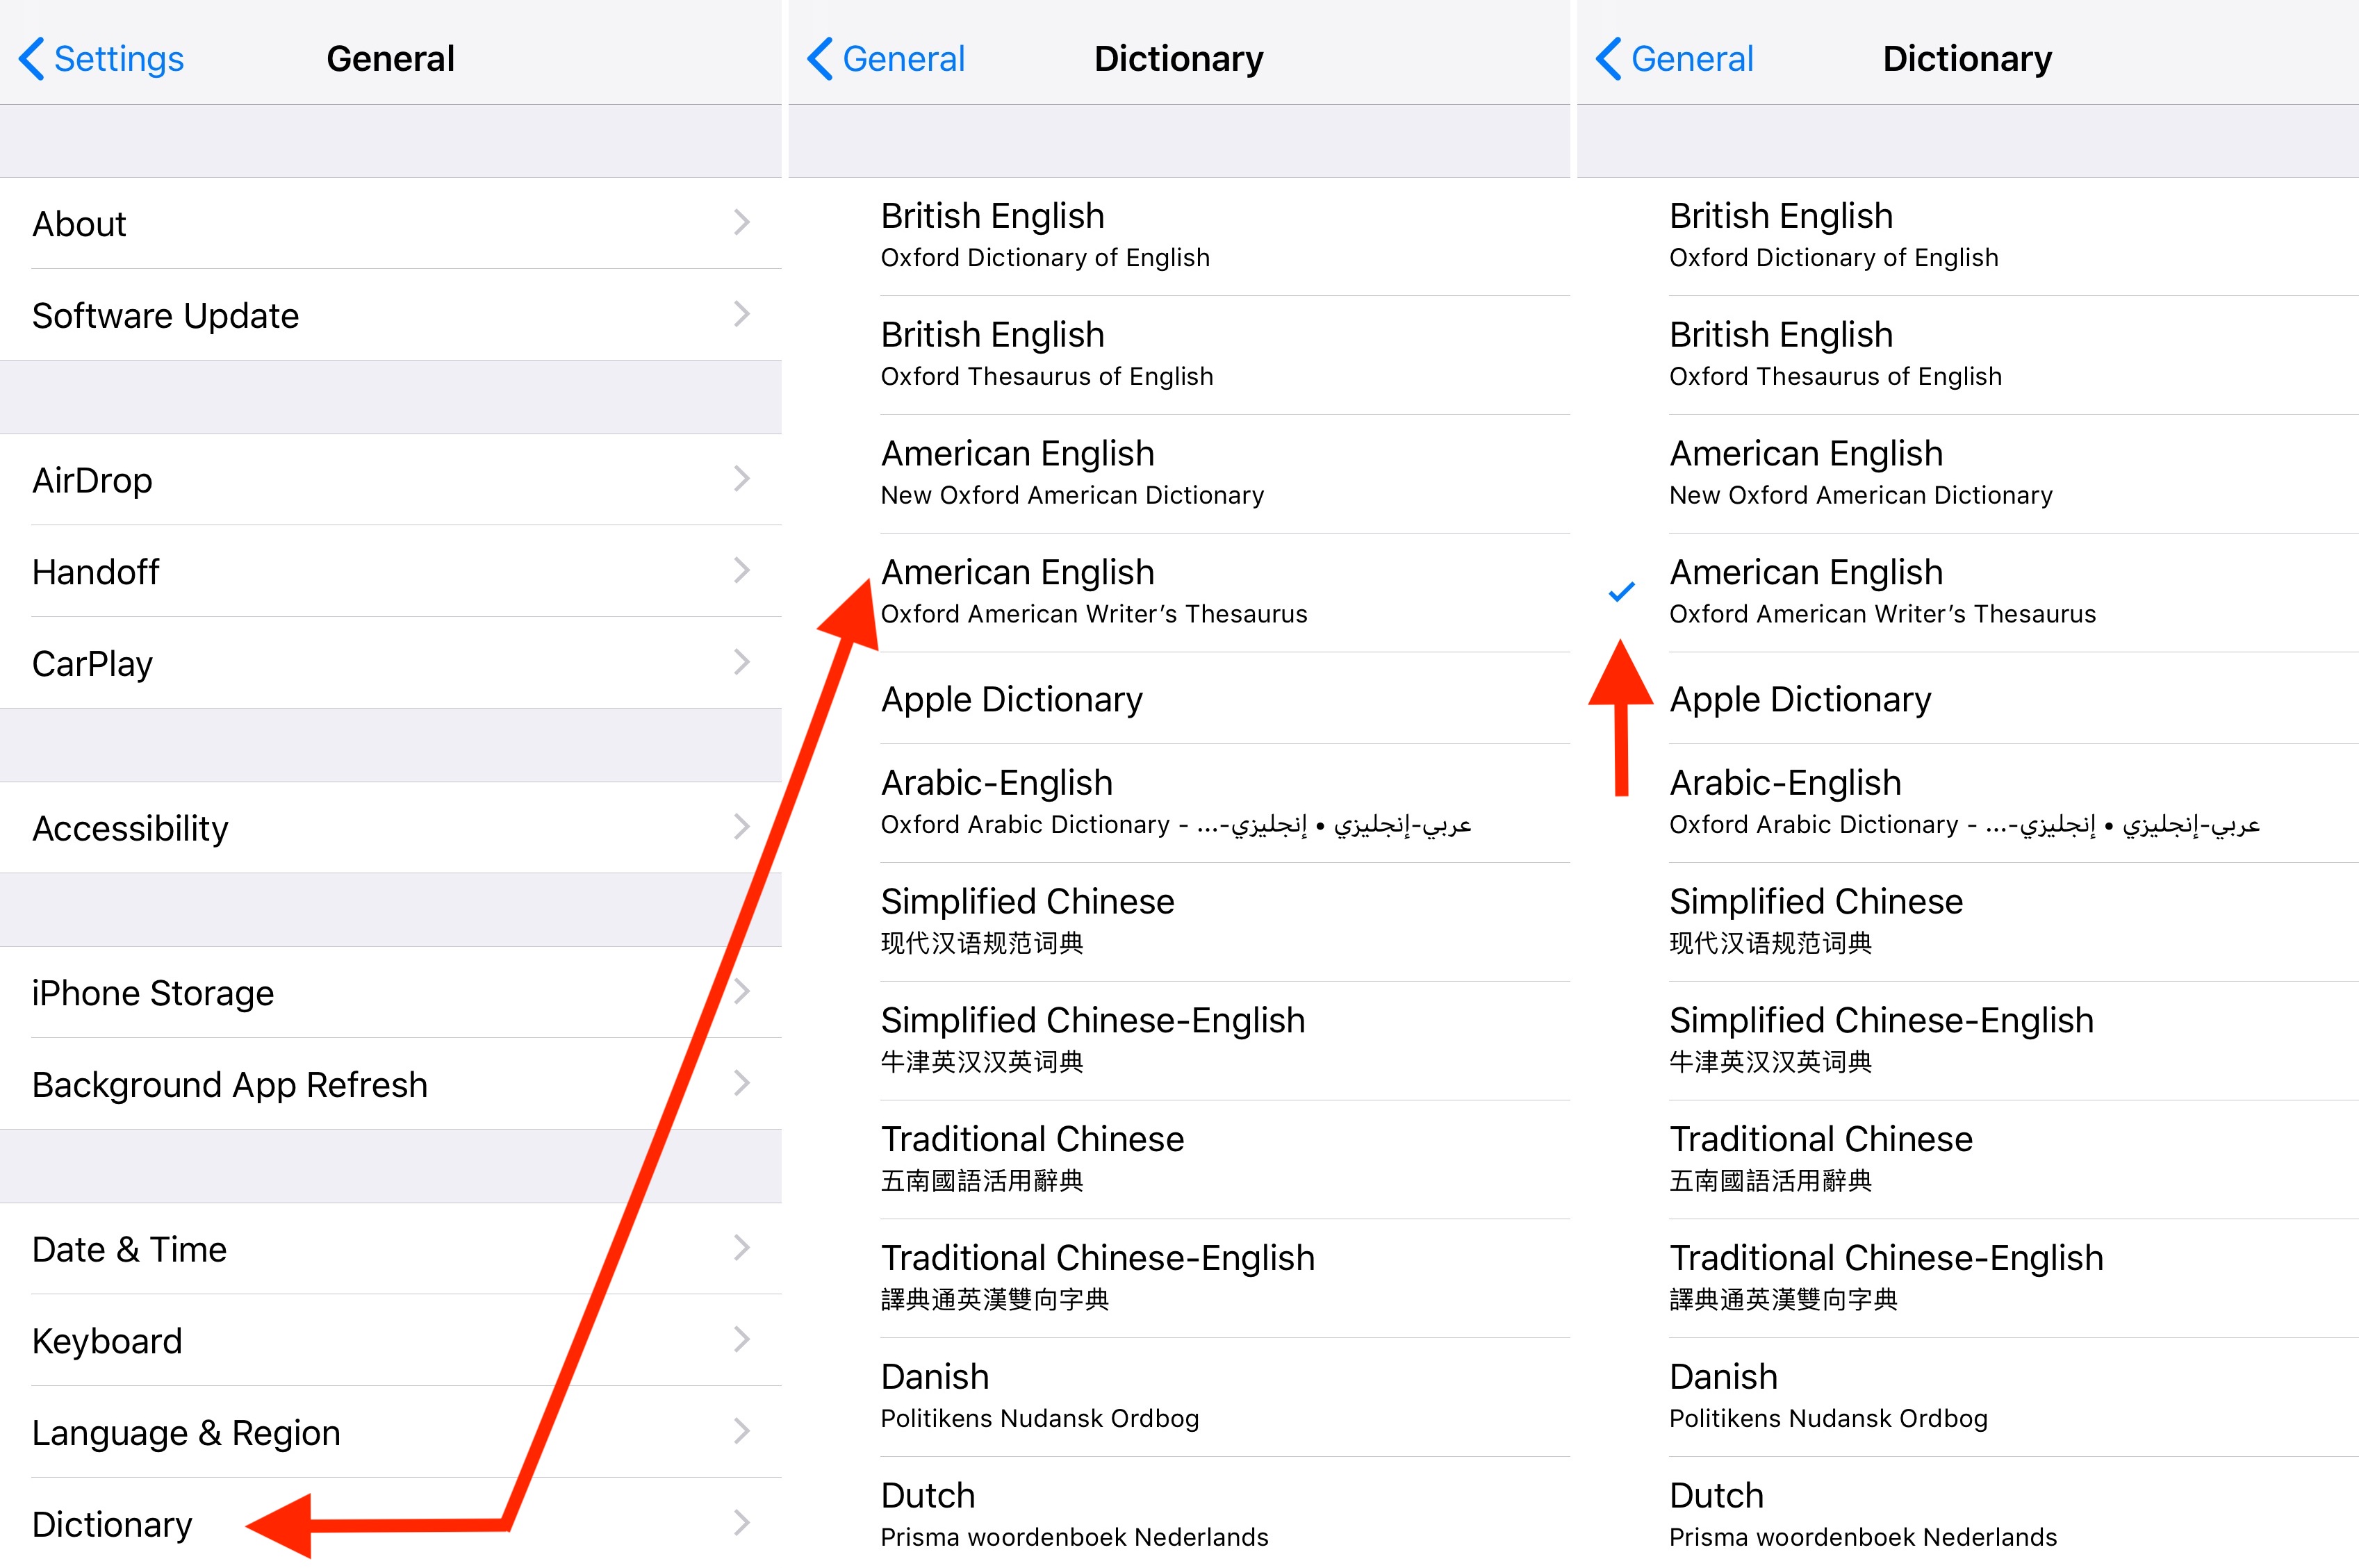Tap the Settings back arrow icon
The height and width of the screenshot is (1568, 2359).
(31, 59)
